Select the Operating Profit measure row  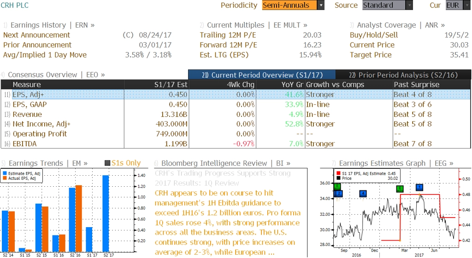tap(236, 134)
